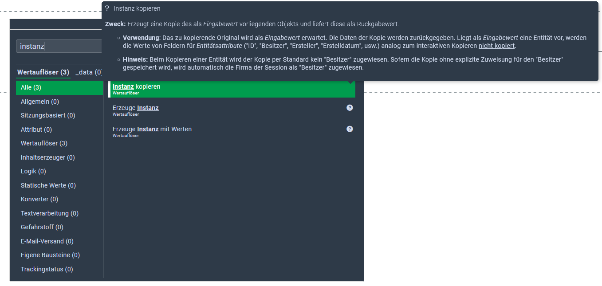Filter by Sitzungsbasiert (0) category

tap(48, 115)
